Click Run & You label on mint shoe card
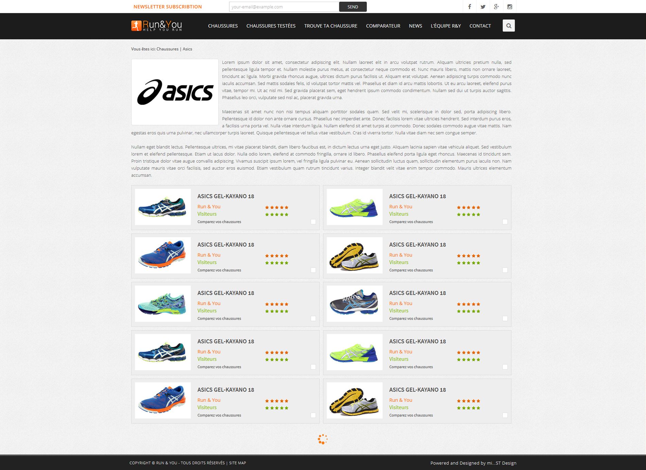 point(209,303)
